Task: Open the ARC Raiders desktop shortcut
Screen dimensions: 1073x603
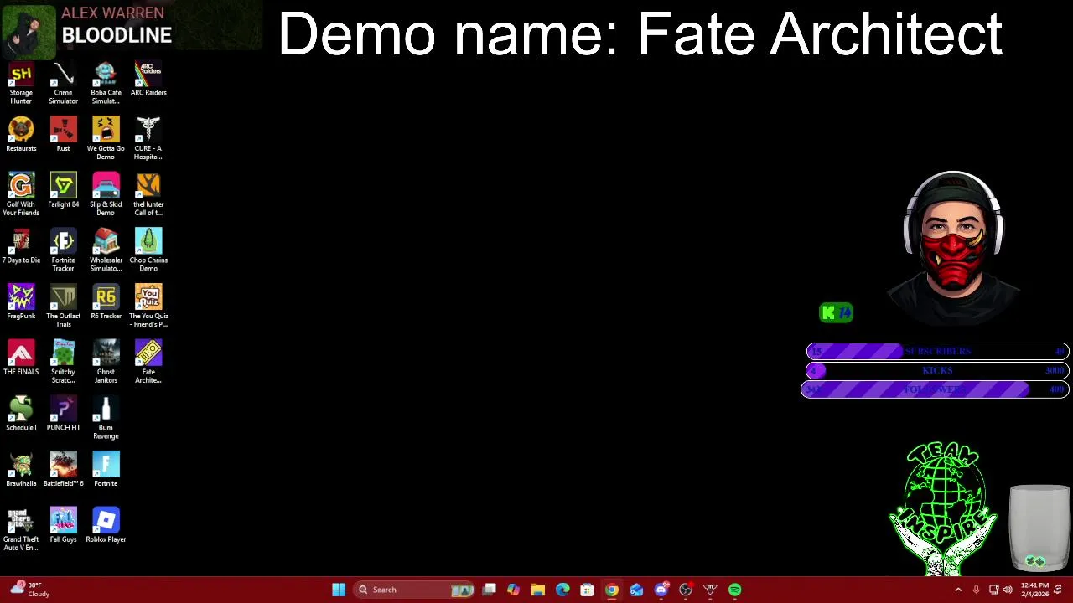Action: [148, 80]
